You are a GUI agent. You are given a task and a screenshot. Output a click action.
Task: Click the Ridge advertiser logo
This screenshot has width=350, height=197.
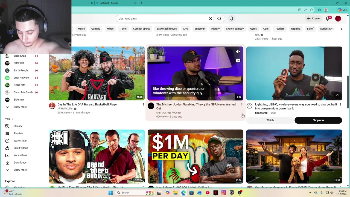(249, 106)
